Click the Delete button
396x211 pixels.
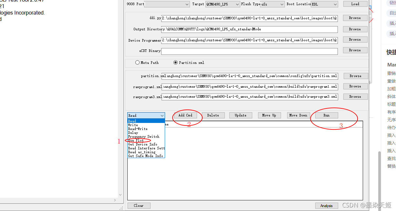(x=213, y=115)
